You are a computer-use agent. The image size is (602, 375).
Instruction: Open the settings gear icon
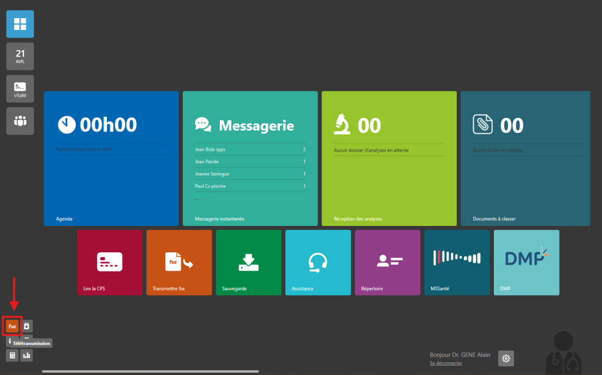pyautogui.click(x=506, y=358)
